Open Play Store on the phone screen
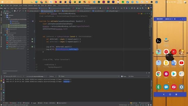This screenshot has height=106, width=188. point(174,74)
